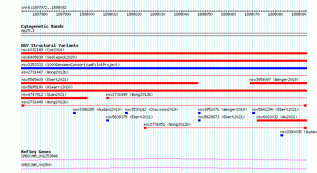Open esv2731448 (Wong2012b) variant label
The width and height of the screenshot is (317, 173).
point(45,102)
